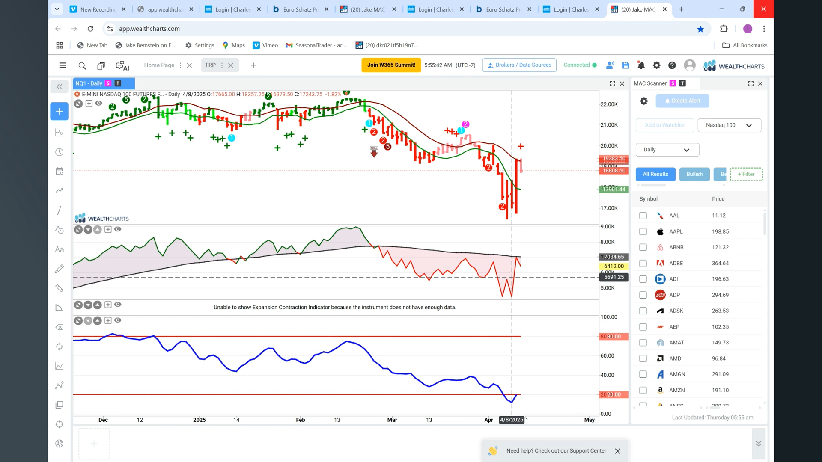Open the TRP tab options menu

tap(222, 65)
